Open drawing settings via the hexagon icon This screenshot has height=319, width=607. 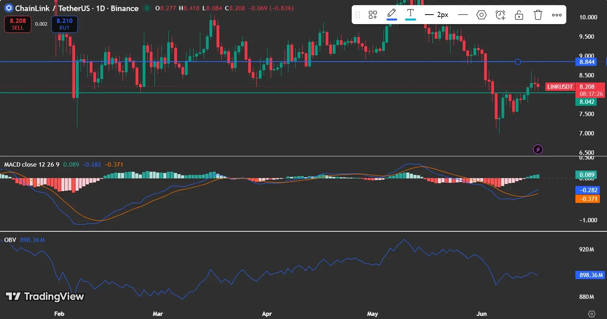pos(481,15)
